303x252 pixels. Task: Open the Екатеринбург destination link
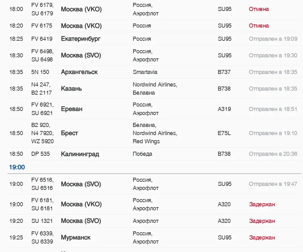coord(81,39)
